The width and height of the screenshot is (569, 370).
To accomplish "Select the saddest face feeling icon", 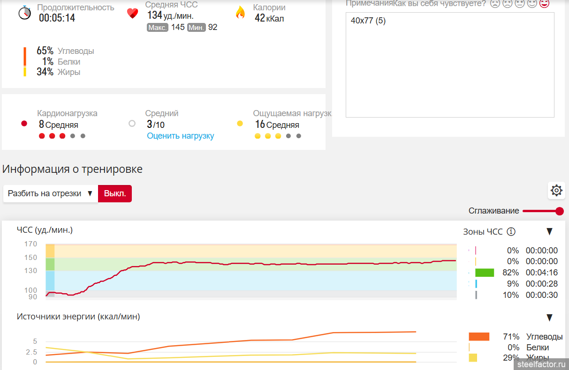I will click(x=495, y=4).
